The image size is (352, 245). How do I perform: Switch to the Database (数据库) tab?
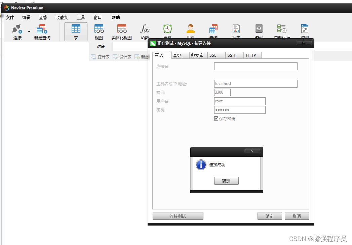click(x=198, y=55)
